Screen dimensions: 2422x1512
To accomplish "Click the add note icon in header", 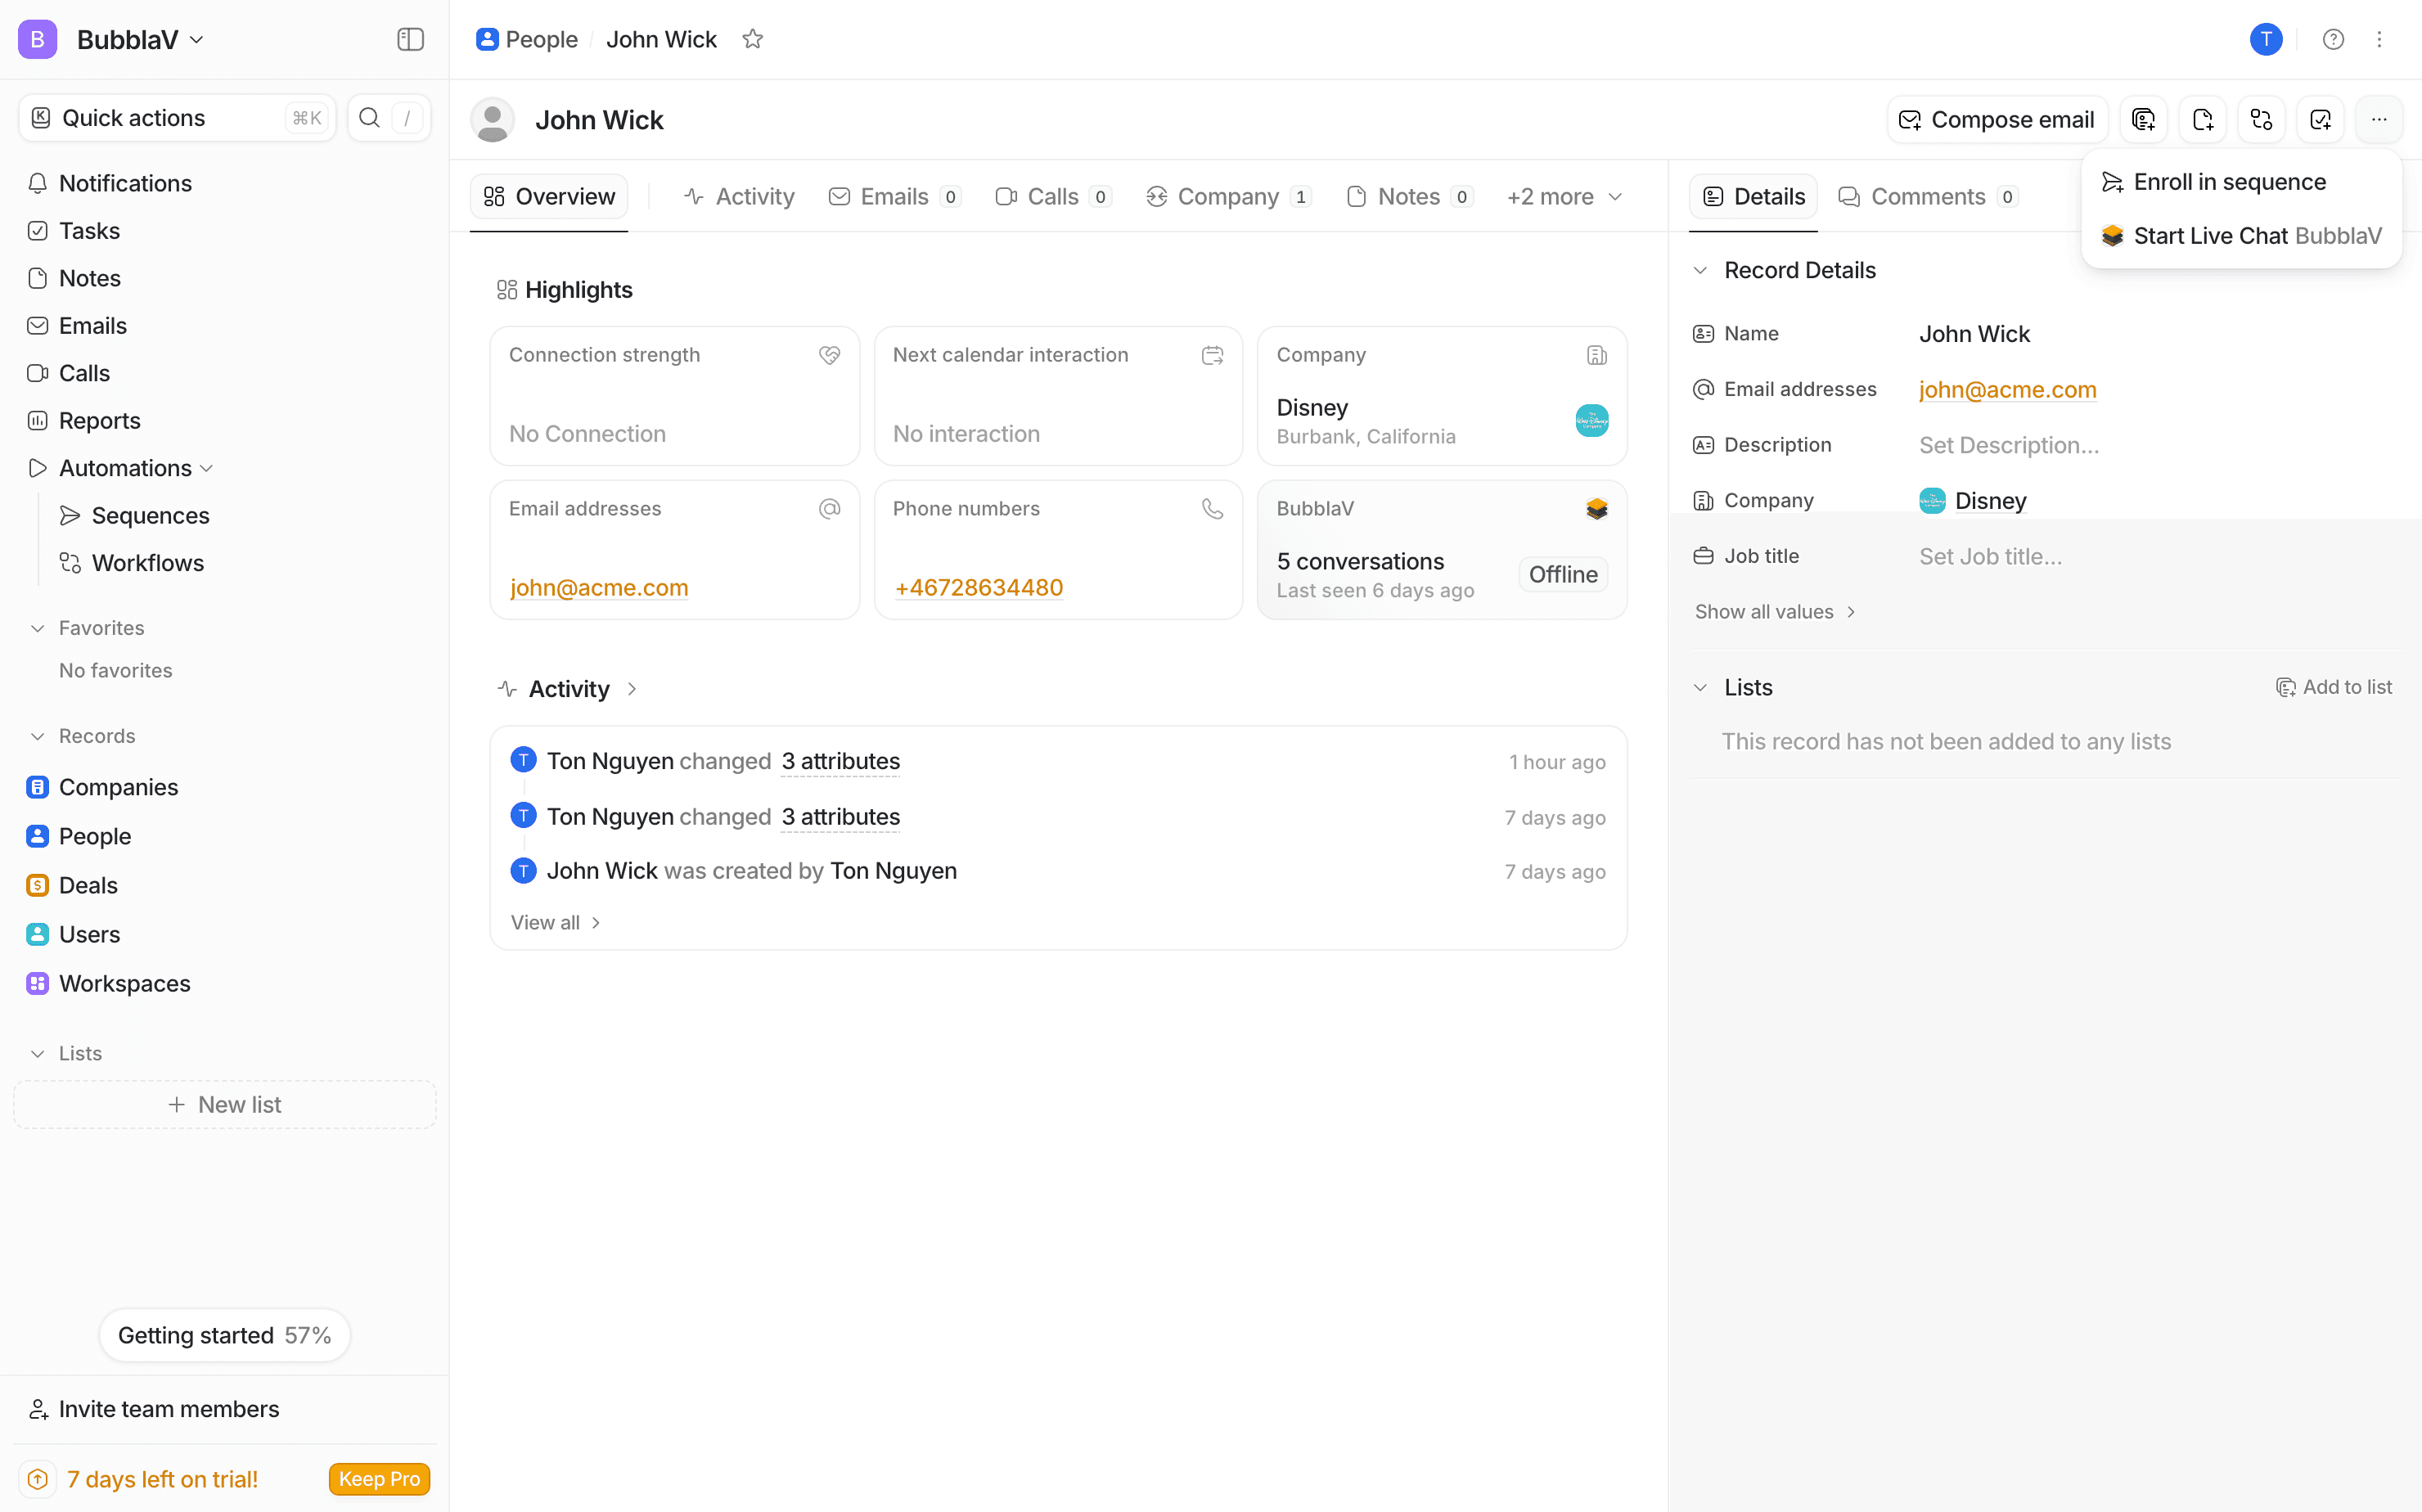I will [2202, 120].
